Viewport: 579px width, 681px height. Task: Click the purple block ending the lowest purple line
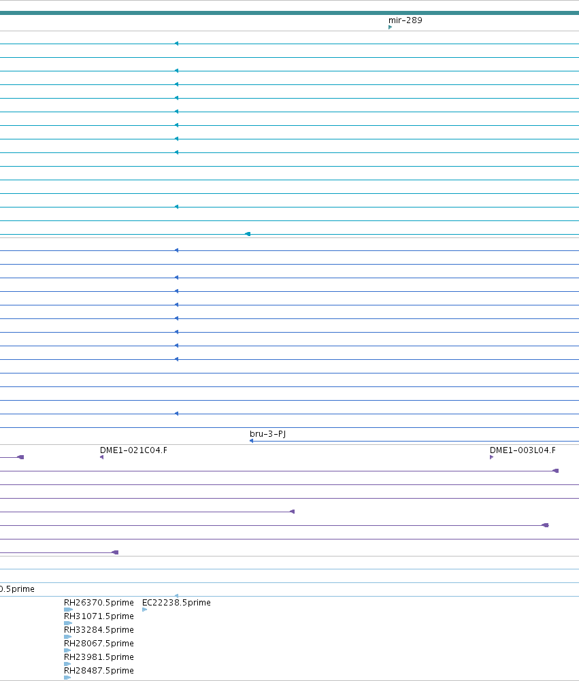(x=115, y=552)
